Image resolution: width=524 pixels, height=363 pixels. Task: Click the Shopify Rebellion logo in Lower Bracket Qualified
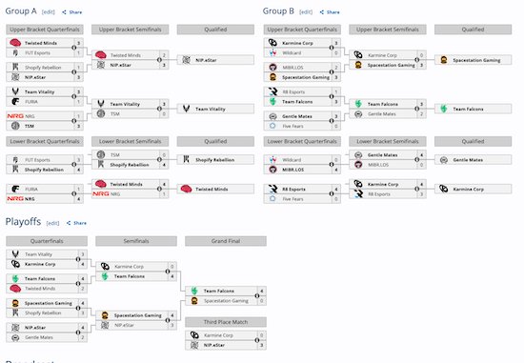click(x=187, y=160)
